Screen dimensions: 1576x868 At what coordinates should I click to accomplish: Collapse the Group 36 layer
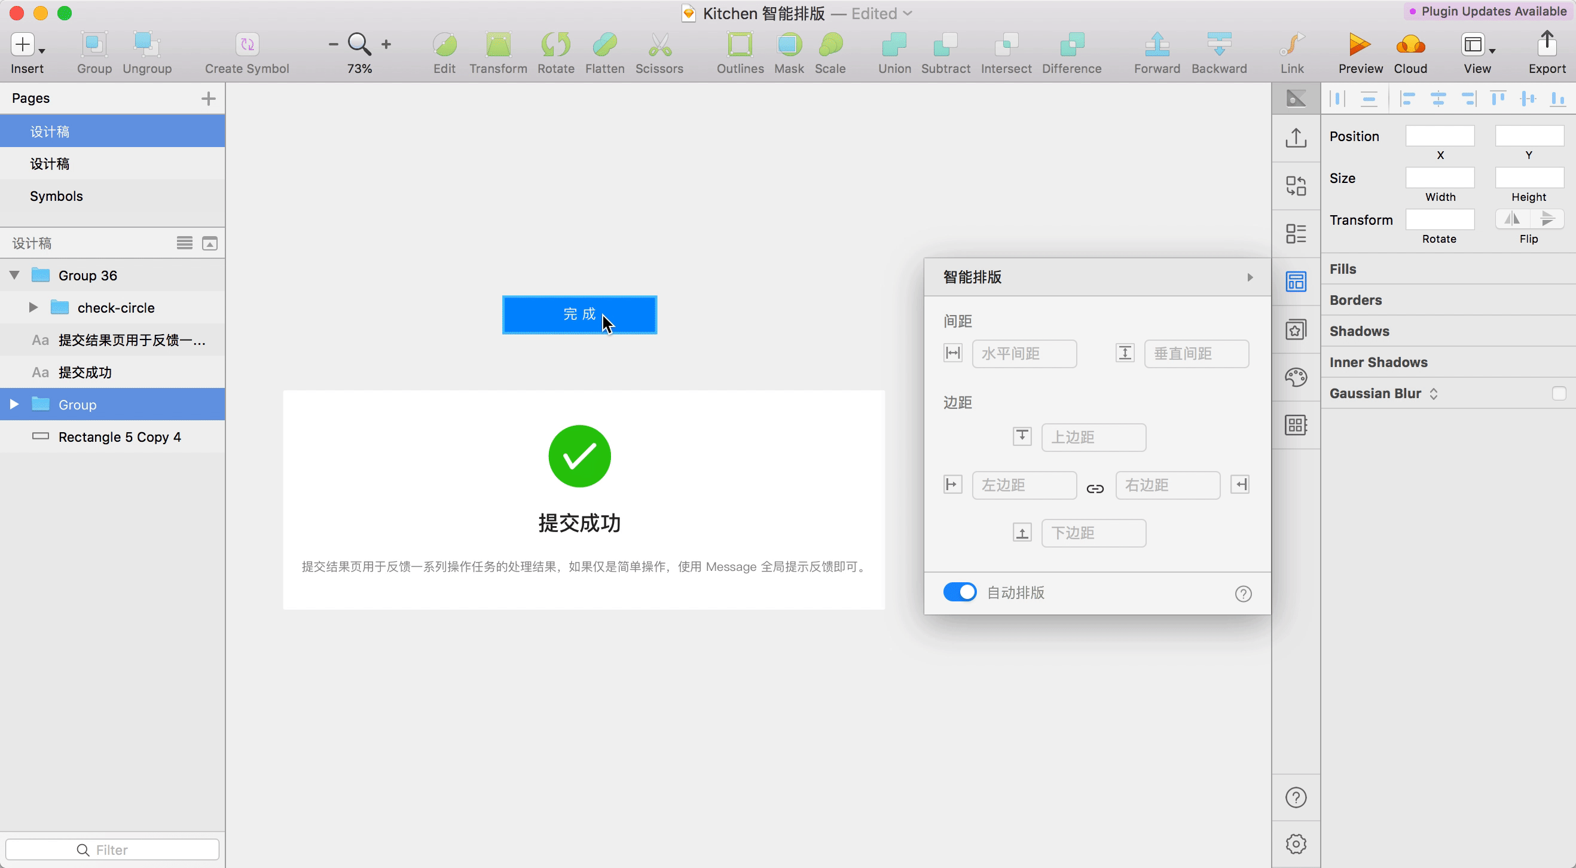(x=14, y=275)
